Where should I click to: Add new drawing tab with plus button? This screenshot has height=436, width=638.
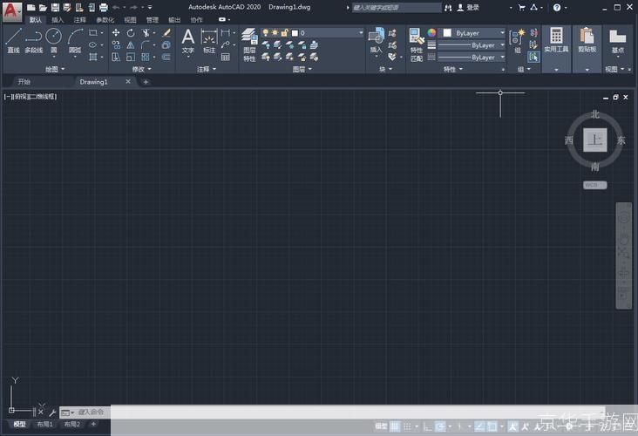click(146, 82)
